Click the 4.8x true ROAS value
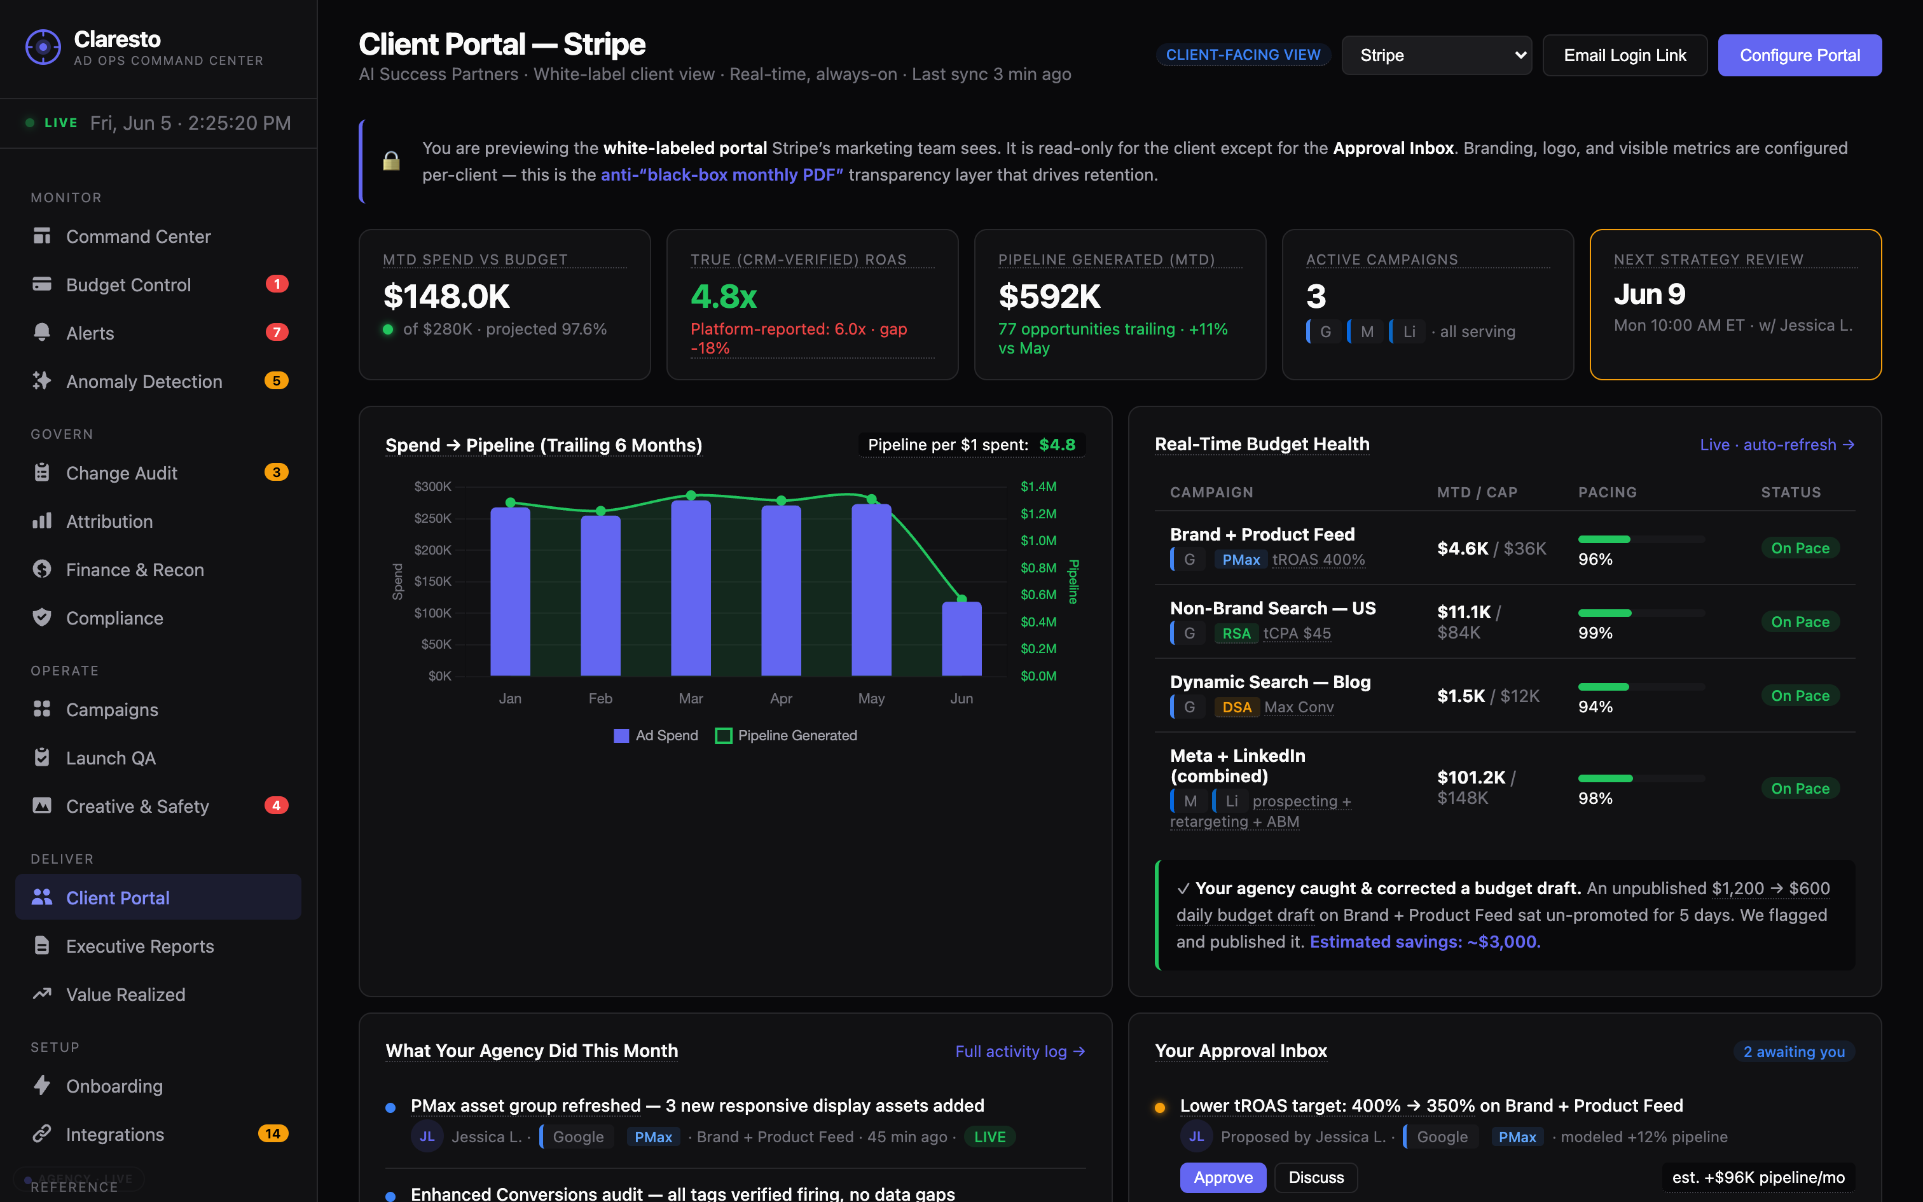The image size is (1923, 1202). (723, 296)
